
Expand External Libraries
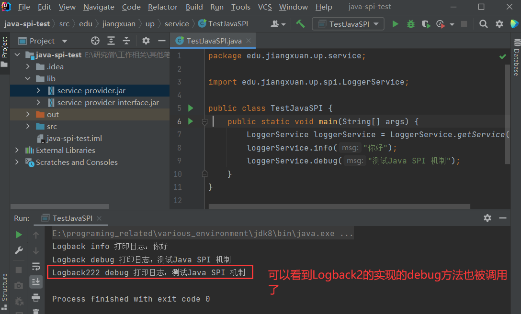coord(17,150)
